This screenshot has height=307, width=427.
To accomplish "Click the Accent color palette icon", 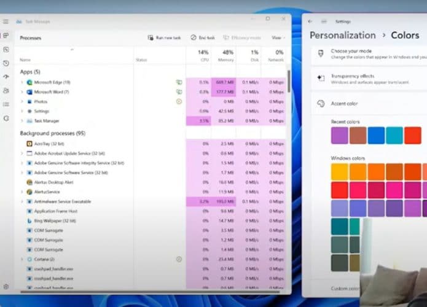I will [x=321, y=104].
